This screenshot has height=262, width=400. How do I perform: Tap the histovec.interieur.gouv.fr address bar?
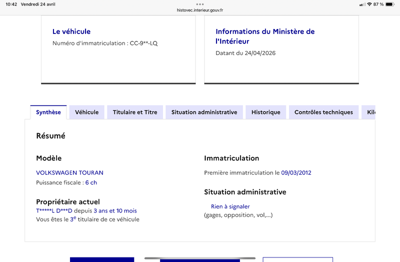[x=200, y=10]
